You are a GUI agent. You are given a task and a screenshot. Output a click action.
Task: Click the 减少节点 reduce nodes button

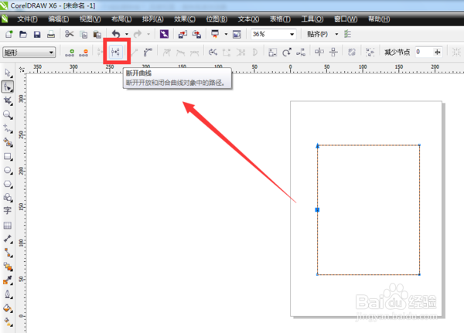click(x=397, y=53)
